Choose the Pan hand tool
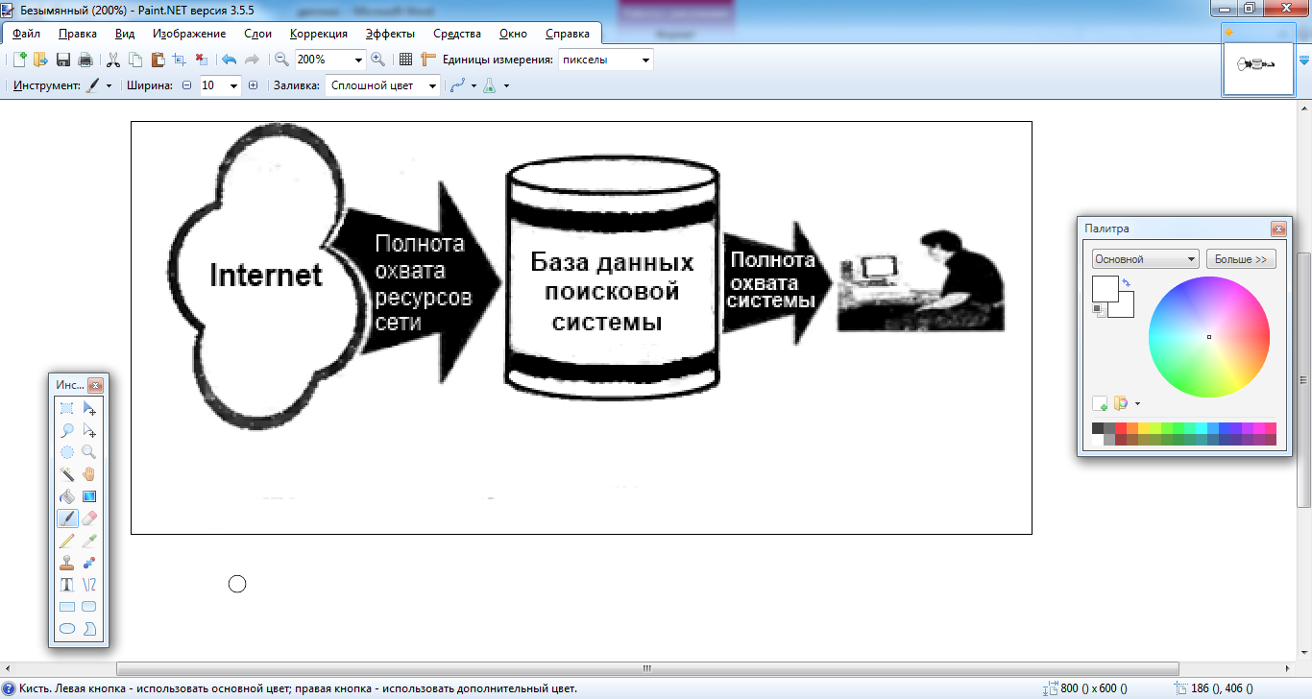Image resolution: width=1312 pixels, height=699 pixels. click(89, 474)
